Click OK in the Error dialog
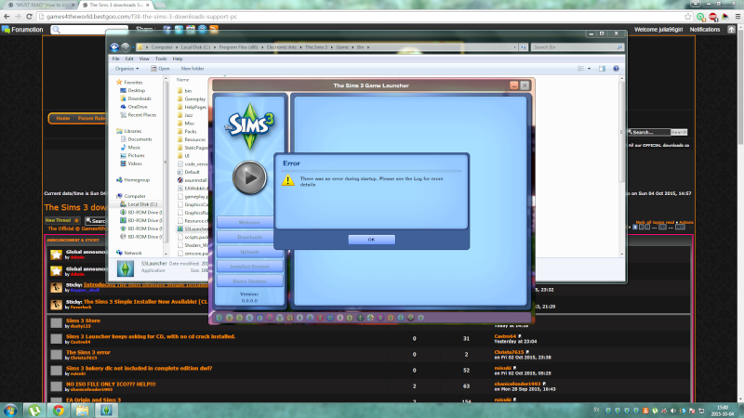This screenshot has height=418, width=744. pos(371,240)
